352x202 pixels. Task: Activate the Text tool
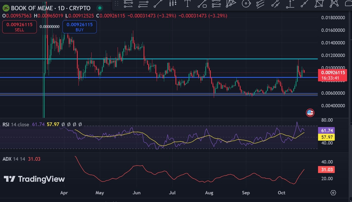[188, 4]
